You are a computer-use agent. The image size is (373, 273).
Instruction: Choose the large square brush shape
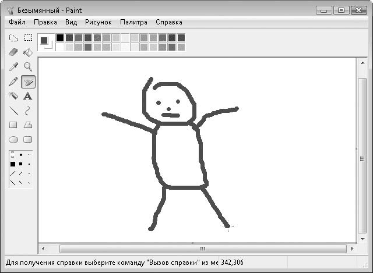coord(13,164)
